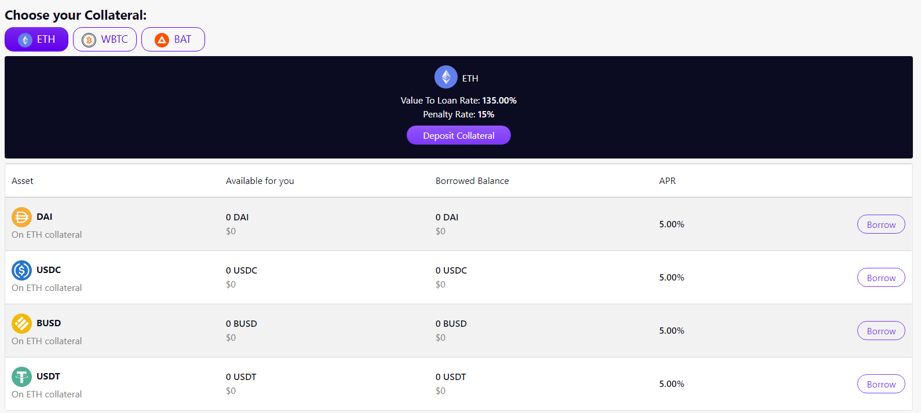Borrow USDC on ETH collateral
This screenshot has width=921, height=413.
pos(880,278)
